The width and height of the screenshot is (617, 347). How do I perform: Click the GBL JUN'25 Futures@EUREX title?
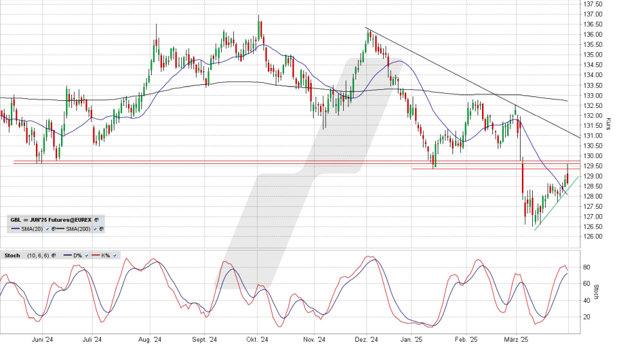(51, 220)
